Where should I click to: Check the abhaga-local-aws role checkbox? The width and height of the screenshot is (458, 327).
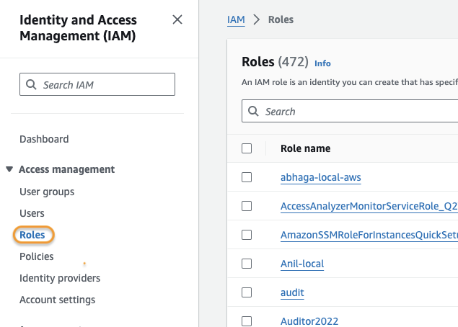click(247, 177)
